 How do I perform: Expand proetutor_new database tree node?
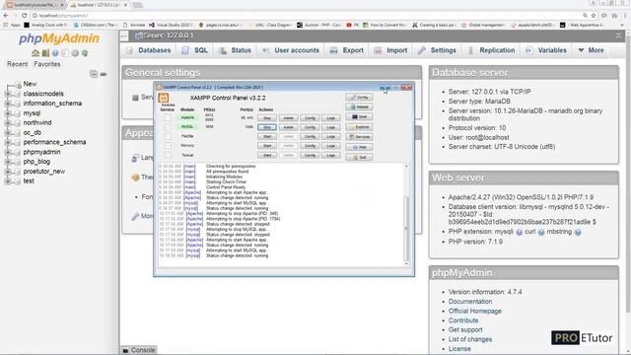(8, 172)
